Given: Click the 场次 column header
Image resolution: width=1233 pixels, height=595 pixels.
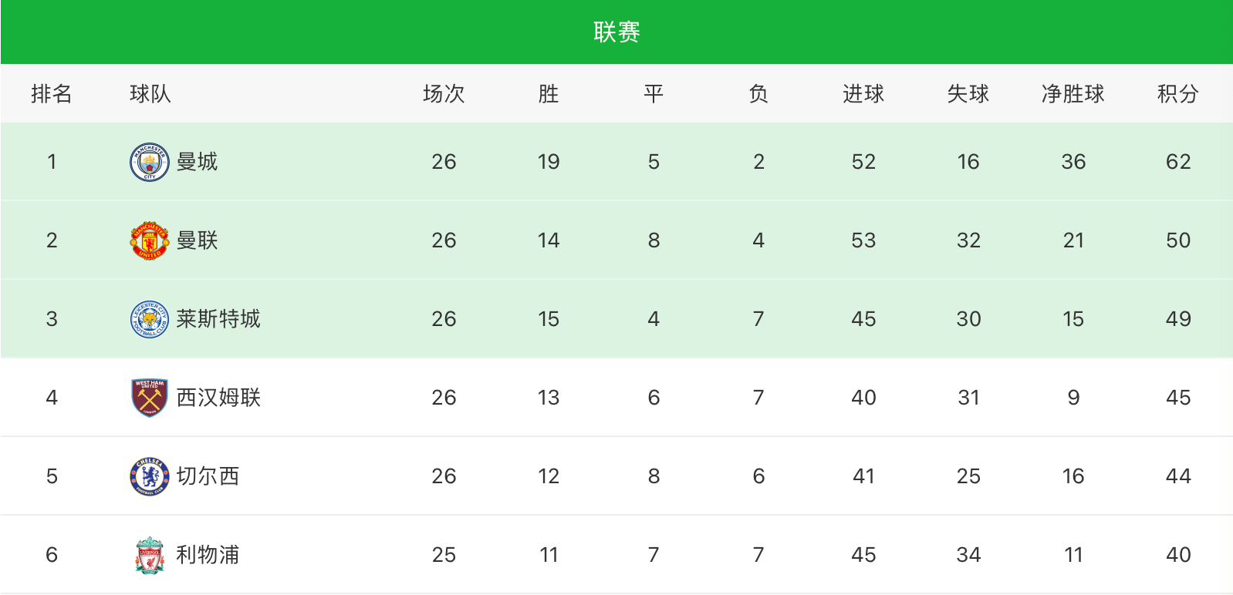Looking at the screenshot, I should pos(444,94).
